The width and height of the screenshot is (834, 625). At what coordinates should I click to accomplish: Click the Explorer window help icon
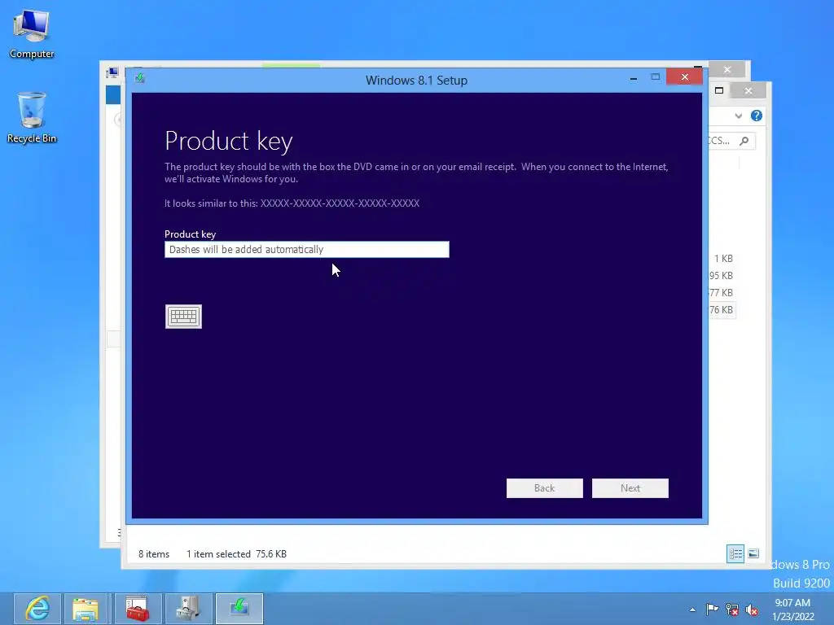point(757,116)
